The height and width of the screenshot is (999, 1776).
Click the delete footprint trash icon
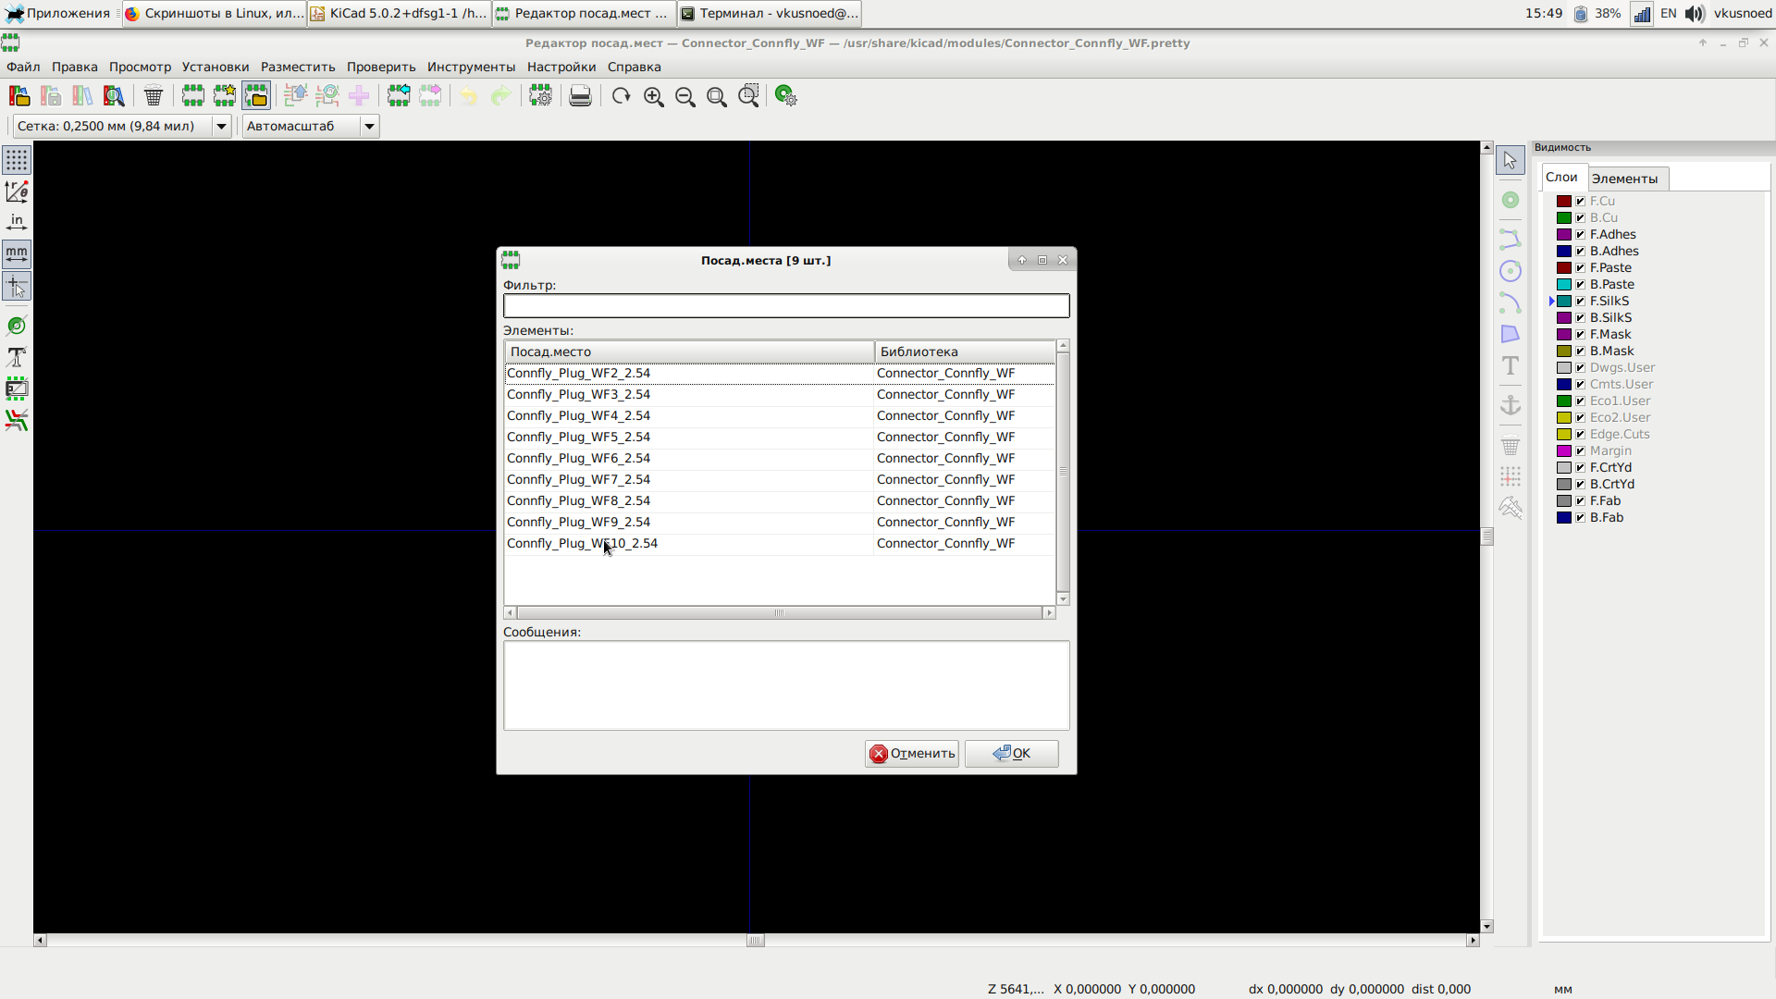coord(154,96)
